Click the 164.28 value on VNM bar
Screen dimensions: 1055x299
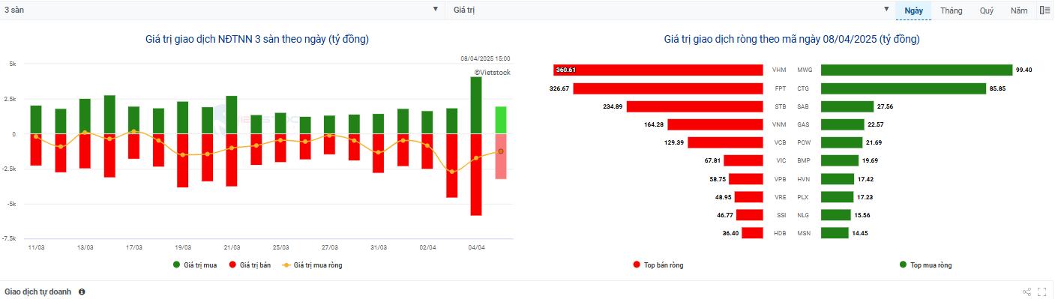tap(655, 124)
